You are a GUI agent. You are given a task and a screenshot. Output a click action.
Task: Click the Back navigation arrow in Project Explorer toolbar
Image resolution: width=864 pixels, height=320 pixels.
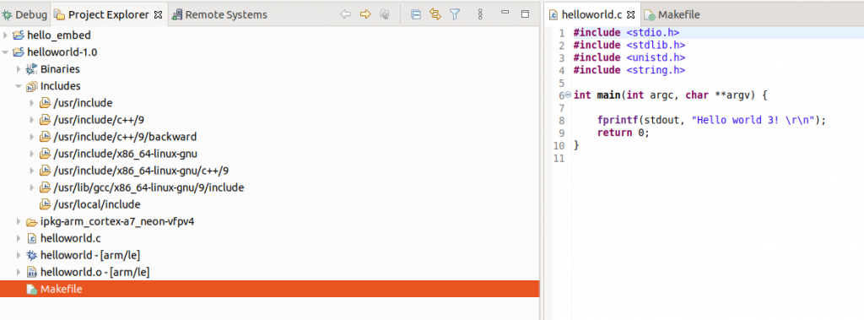pyautogui.click(x=345, y=14)
